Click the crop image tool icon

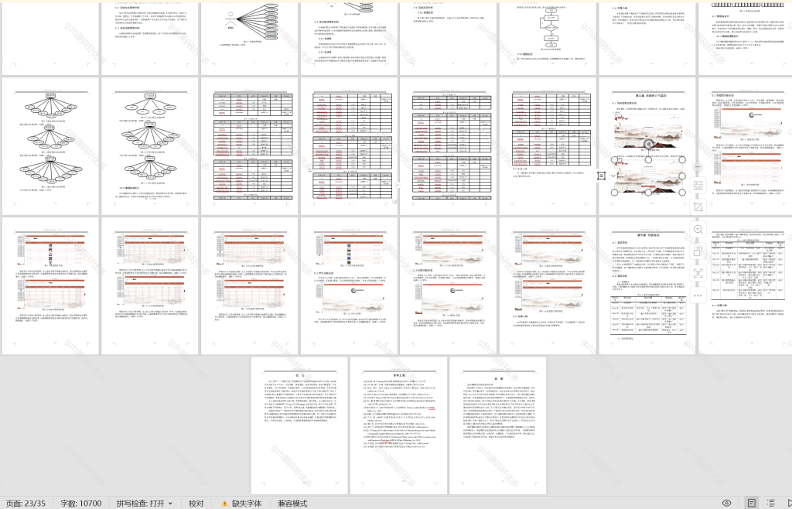pyautogui.click(x=698, y=208)
